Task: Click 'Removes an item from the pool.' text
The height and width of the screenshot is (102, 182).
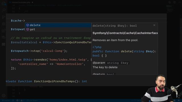Action: pyautogui.click(x=115, y=40)
